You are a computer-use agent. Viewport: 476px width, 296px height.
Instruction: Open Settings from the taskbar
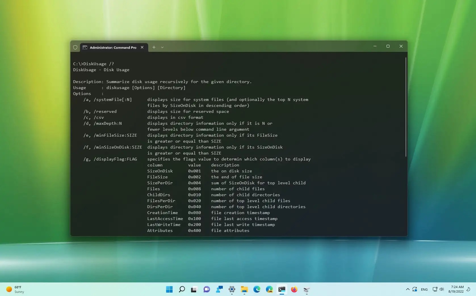click(x=232, y=289)
